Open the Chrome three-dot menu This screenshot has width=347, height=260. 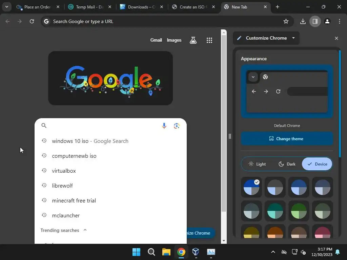(x=340, y=21)
